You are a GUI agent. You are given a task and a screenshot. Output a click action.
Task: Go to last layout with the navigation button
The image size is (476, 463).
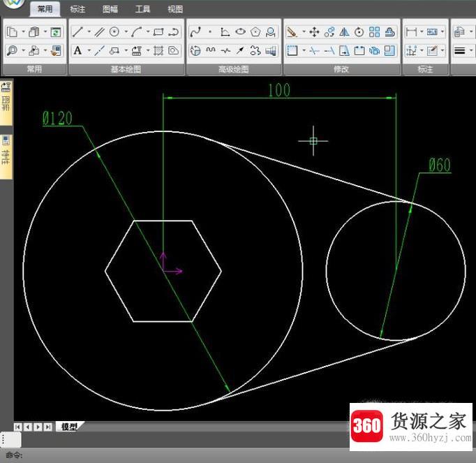47,427
